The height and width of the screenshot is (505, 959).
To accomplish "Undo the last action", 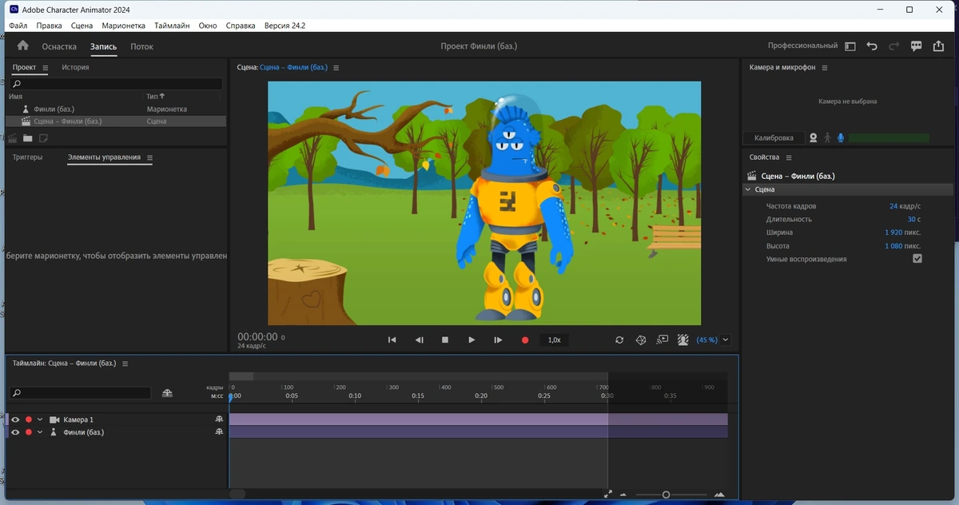I will click(x=872, y=46).
